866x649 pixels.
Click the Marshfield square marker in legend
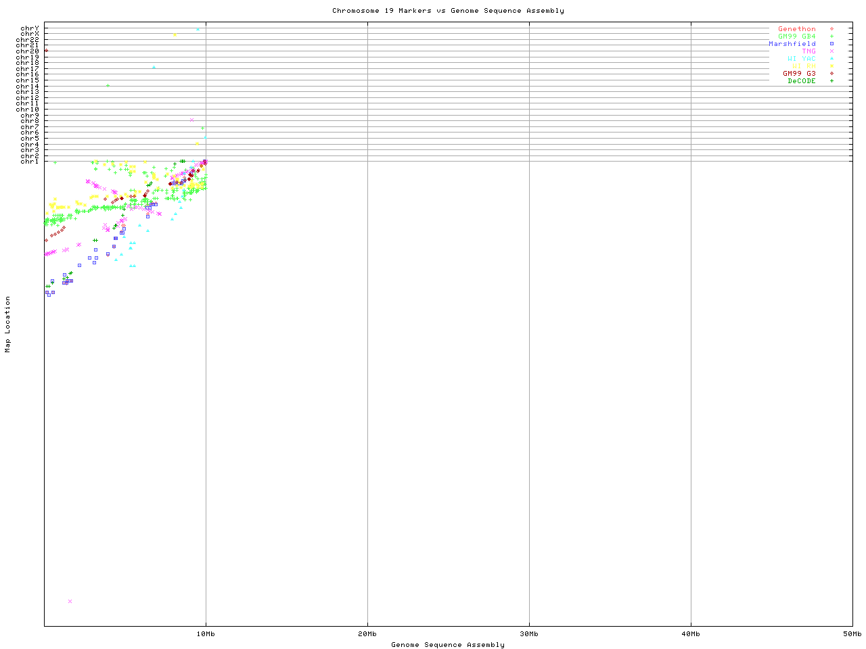[831, 44]
